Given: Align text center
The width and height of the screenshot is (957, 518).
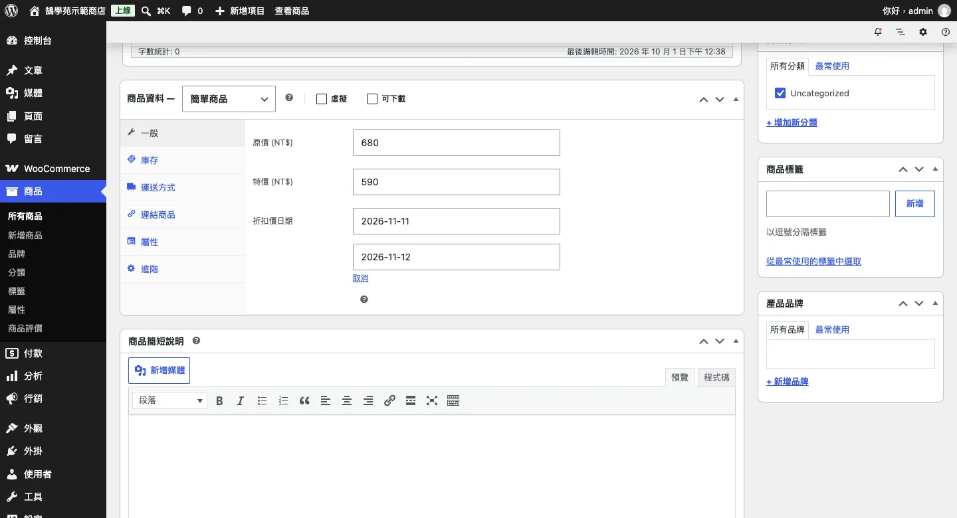Looking at the screenshot, I should point(347,400).
